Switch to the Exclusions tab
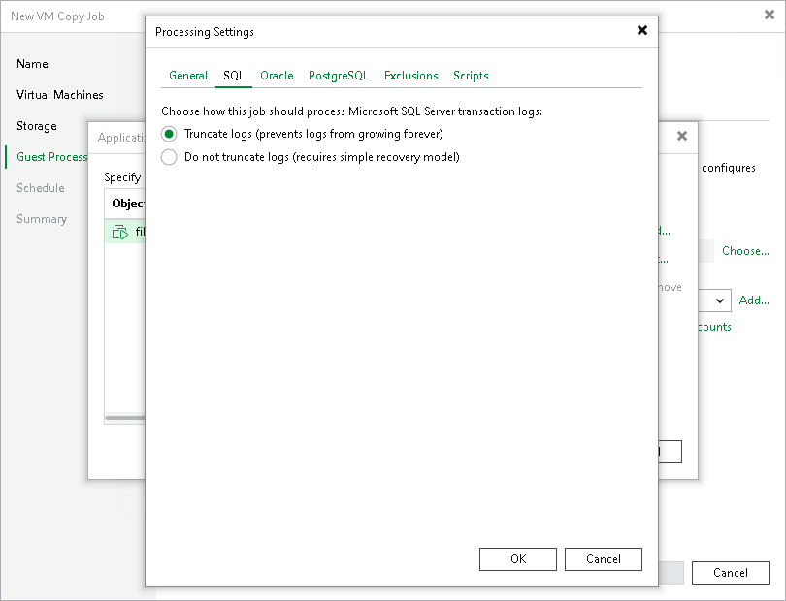This screenshot has height=601, width=786. pyautogui.click(x=411, y=76)
